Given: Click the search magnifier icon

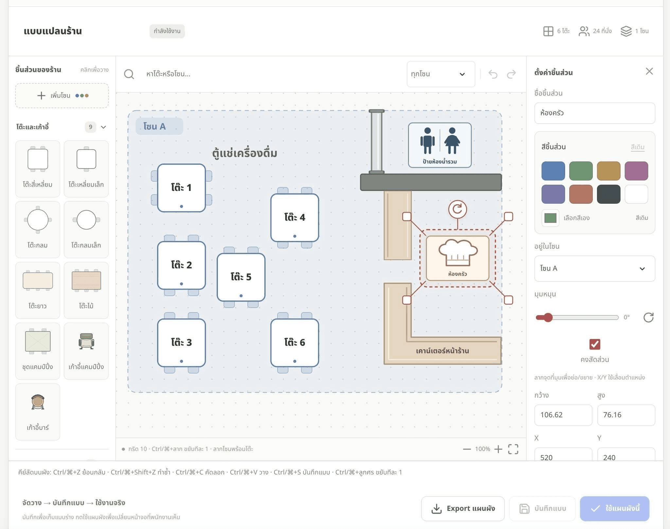Looking at the screenshot, I should [129, 74].
